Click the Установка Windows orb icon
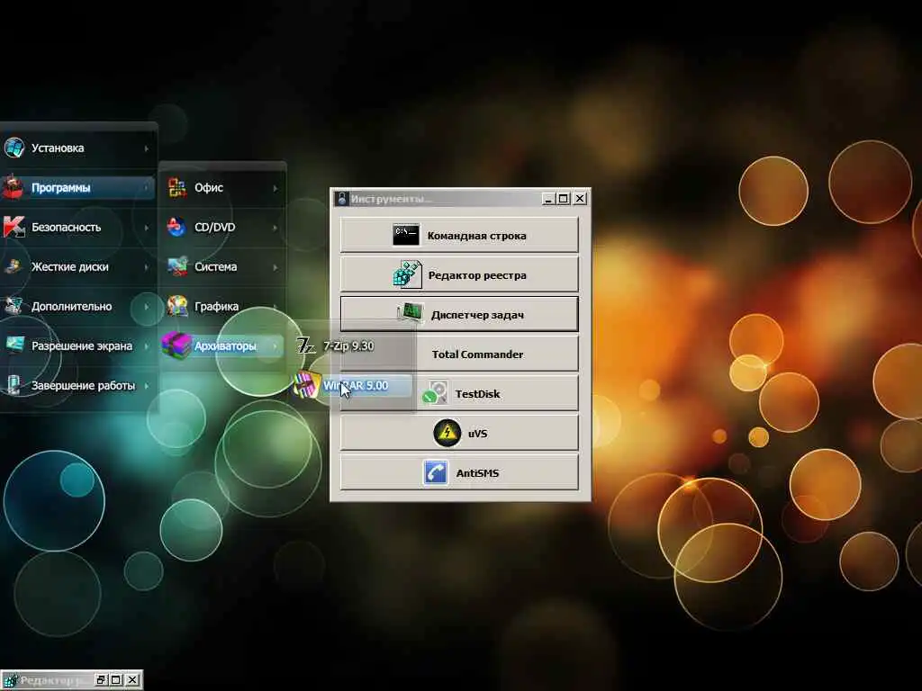Image resolution: width=922 pixels, height=691 pixels. [x=14, y=148]
